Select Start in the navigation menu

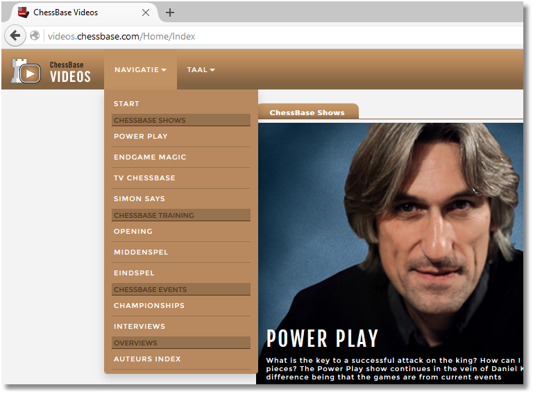[126, 103]
